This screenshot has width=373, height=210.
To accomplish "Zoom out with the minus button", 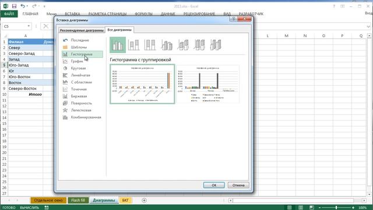I will pyautogui.click(x=319, y=208).
